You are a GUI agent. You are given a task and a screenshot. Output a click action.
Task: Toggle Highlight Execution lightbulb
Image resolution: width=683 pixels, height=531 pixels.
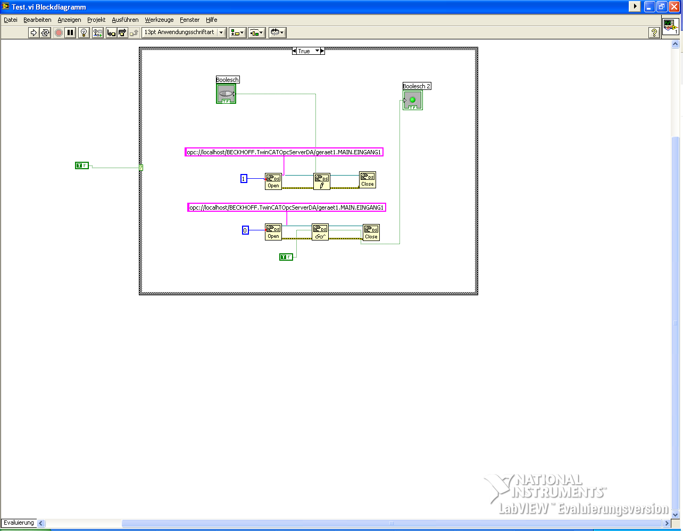[x=84, y=32]
